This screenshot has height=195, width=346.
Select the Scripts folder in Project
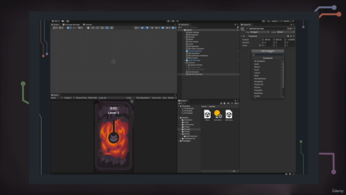tap(187, 132)
